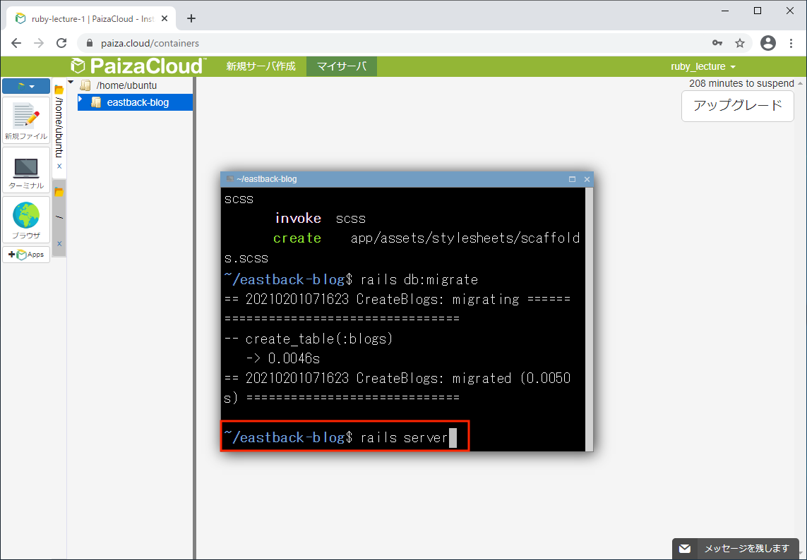The width and height of the screenshot is (807, 560).
Task: Maximize the eastback-blog terminal window
Action: [x=572, y=179]
